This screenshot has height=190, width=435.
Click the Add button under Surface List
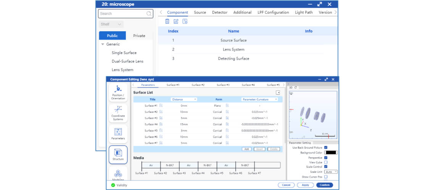pyautogui.click(x=246, y=149)
